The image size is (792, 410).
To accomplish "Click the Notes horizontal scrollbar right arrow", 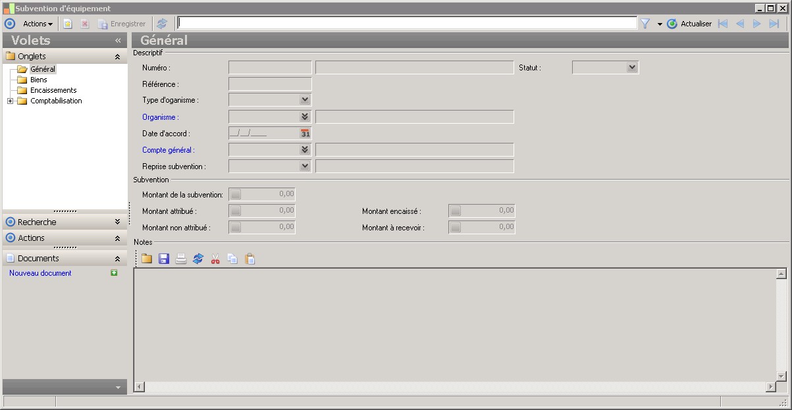I will [x=771, y=386].
